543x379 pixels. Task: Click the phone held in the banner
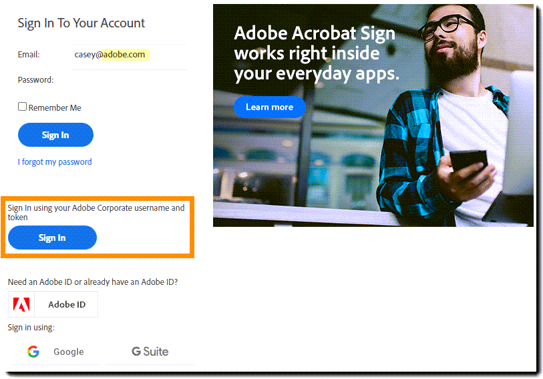(469, 160)
